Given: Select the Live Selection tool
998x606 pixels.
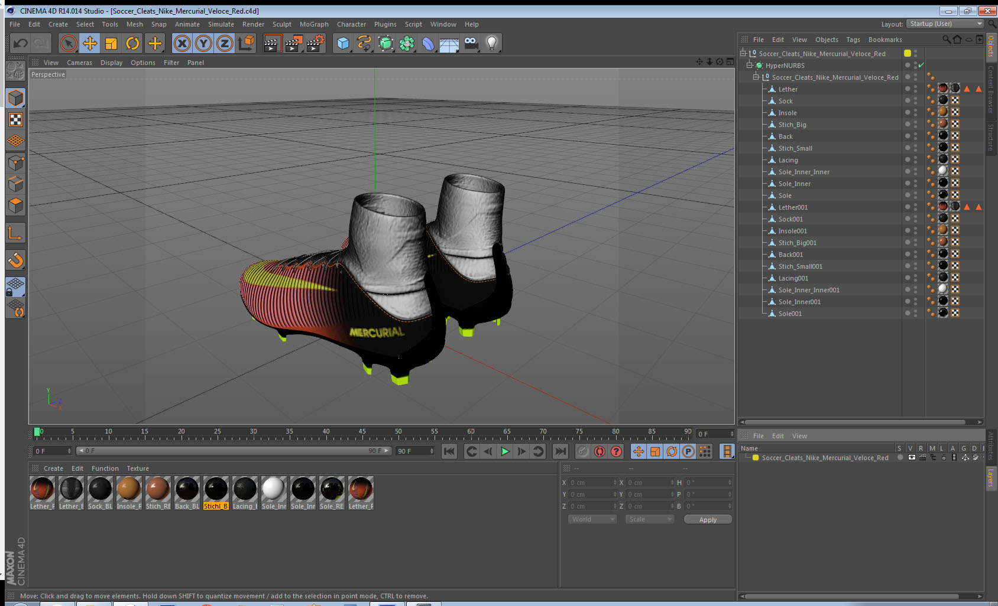Looking at the screenshot, I should 69,43.
